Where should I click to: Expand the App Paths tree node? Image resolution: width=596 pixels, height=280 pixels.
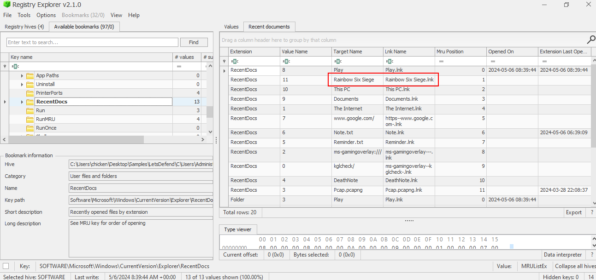pos(22,75)
